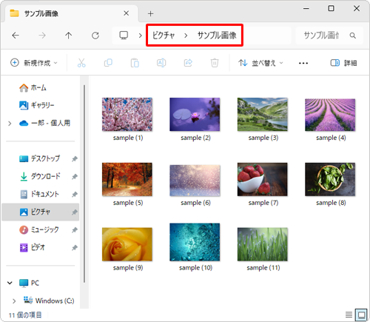Click the Cut scissors icon
Viewport: 370px width, 322px height.
(81, 63)
